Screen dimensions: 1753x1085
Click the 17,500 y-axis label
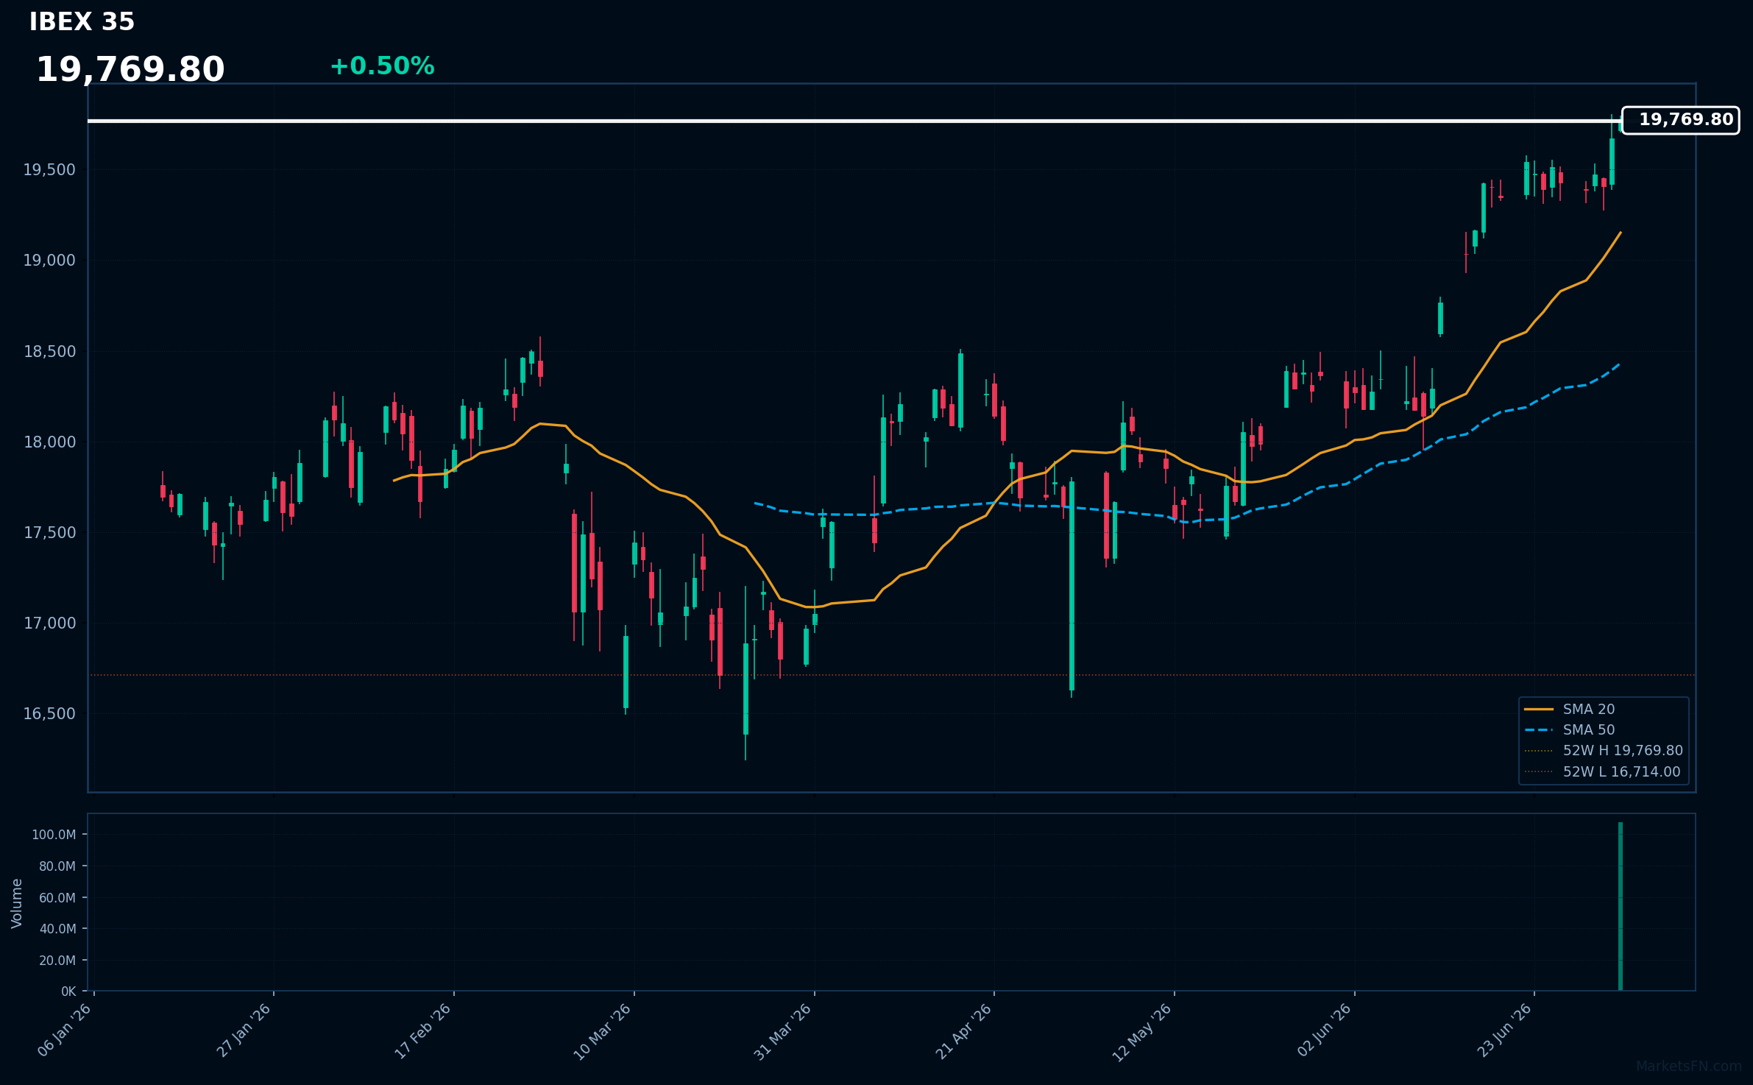pyautogui.click(x=49, y=533)
